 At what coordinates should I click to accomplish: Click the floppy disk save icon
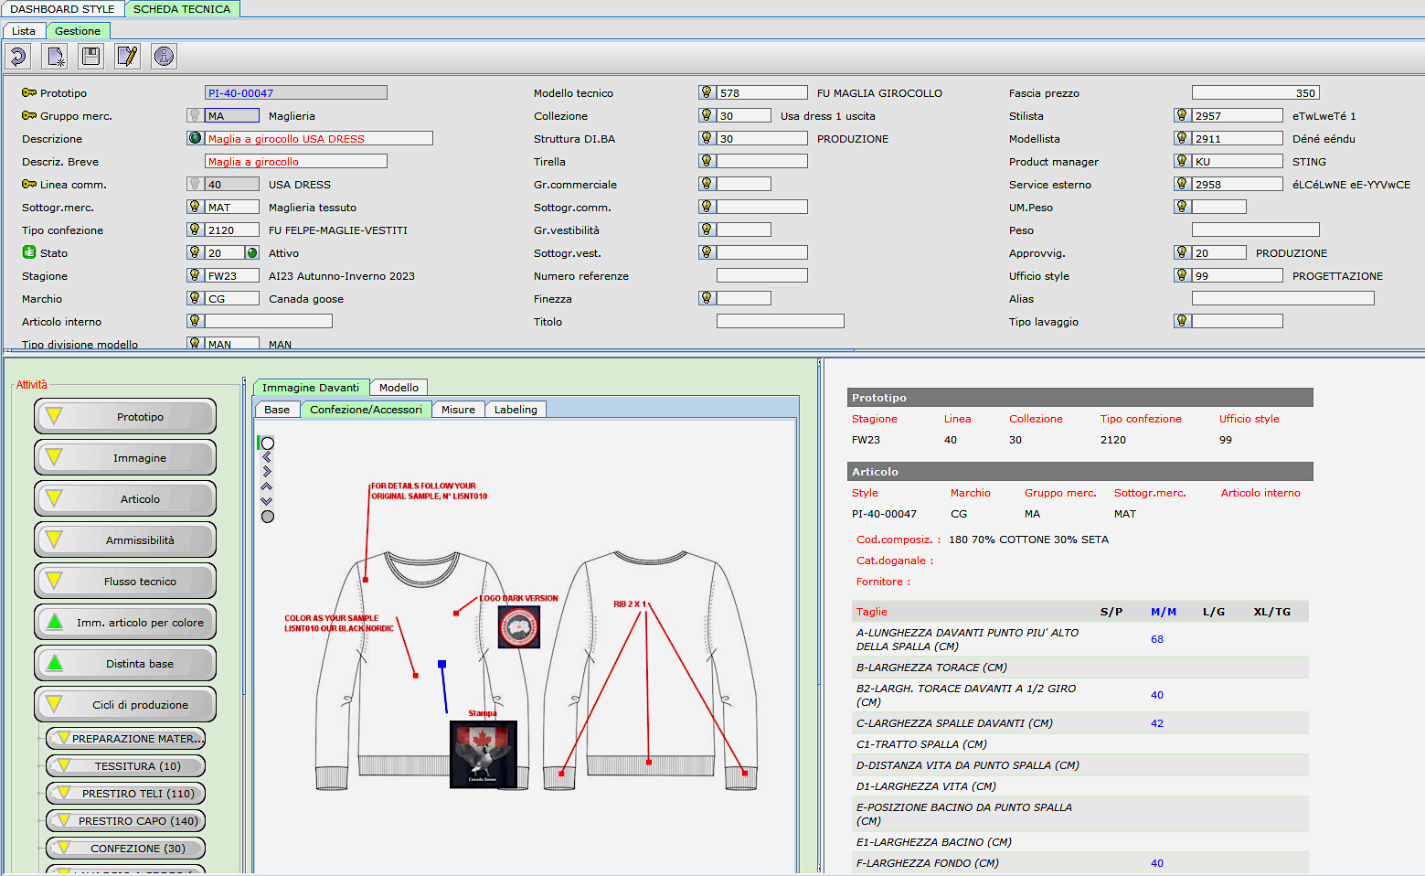pyautogui.click(x=91, y=57)
